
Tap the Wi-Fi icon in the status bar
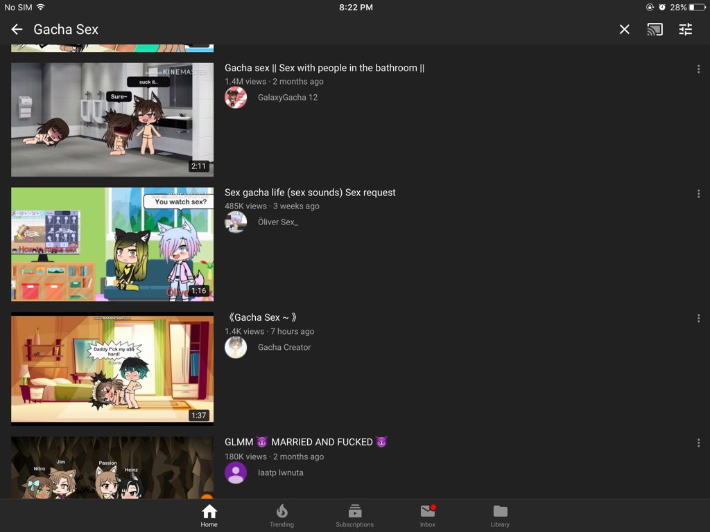pos(41,7)
